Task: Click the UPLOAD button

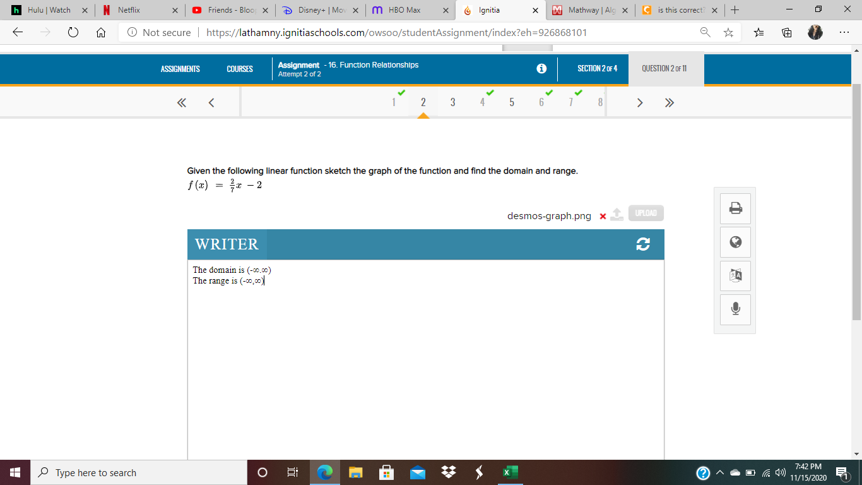Action: point(646,213)
